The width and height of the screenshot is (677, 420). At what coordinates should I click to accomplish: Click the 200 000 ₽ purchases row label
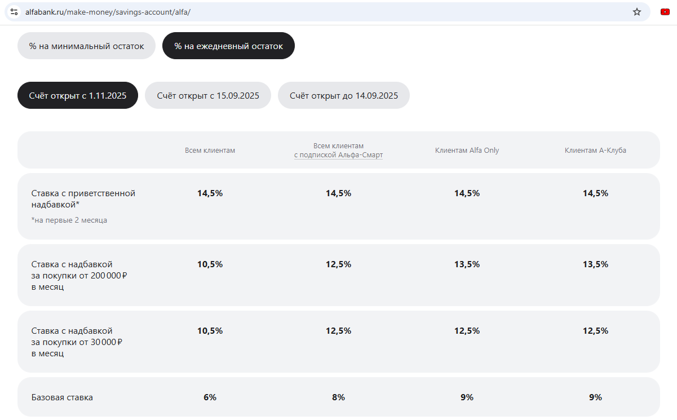click(x=79, y=275)
